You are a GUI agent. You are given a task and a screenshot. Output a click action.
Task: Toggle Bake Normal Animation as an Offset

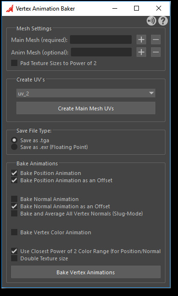(x=14, y=206)
